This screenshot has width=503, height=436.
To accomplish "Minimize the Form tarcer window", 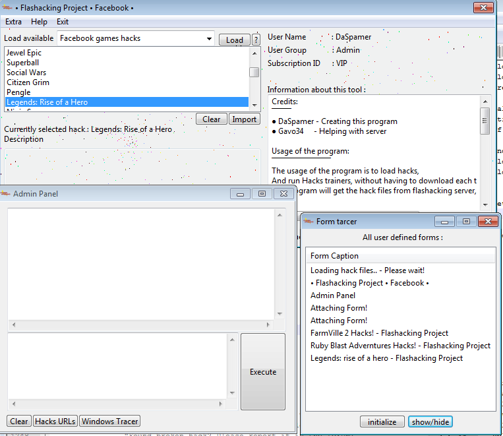I will pyautogui.click(x=444, y=222).
